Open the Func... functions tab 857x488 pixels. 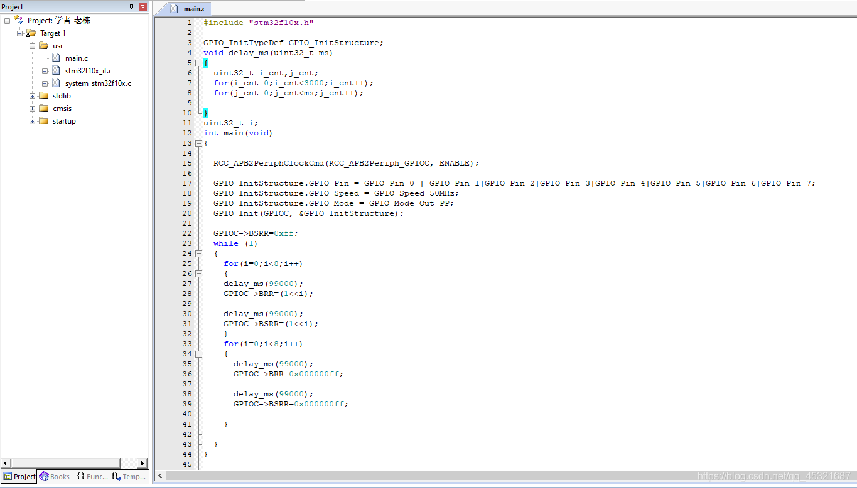[92, 477]
